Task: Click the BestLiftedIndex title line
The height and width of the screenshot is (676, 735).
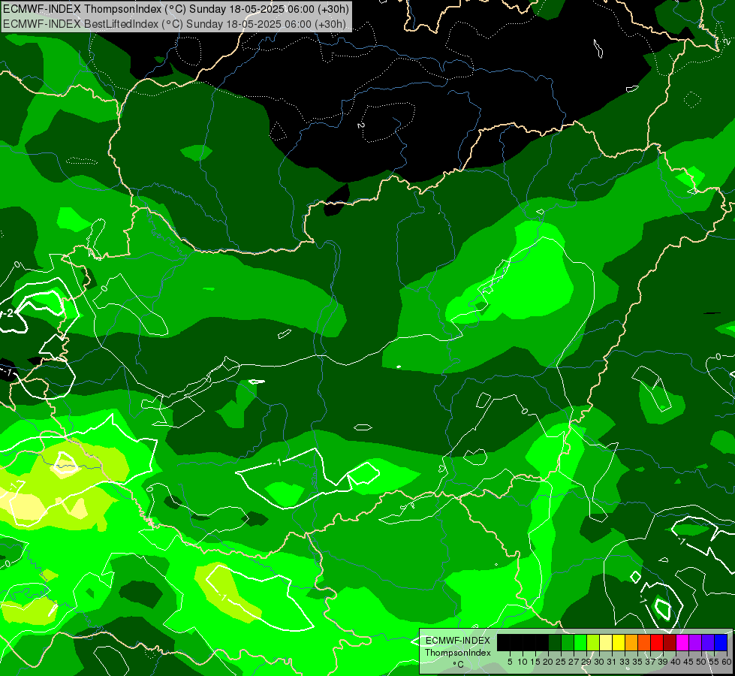Action: point(174,24)
